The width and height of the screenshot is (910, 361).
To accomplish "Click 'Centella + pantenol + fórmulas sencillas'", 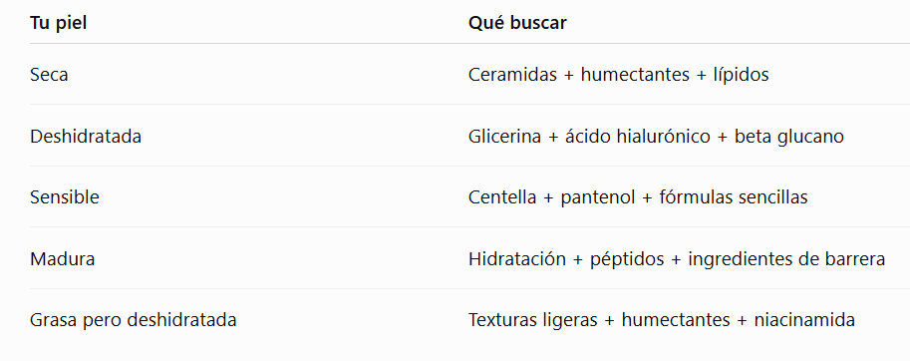I will (638, 197).
